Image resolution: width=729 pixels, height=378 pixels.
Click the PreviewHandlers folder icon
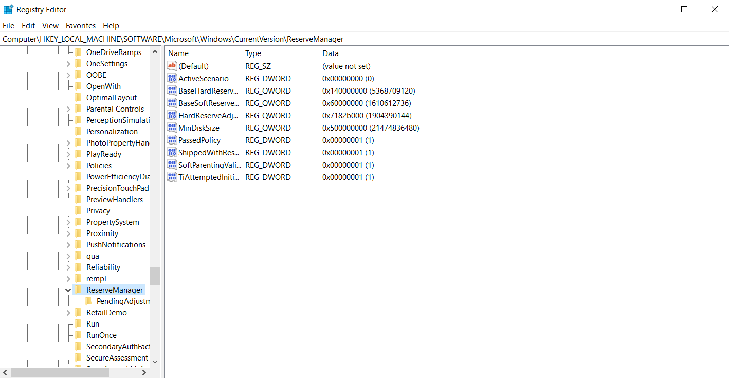click(x=78, y=199)
